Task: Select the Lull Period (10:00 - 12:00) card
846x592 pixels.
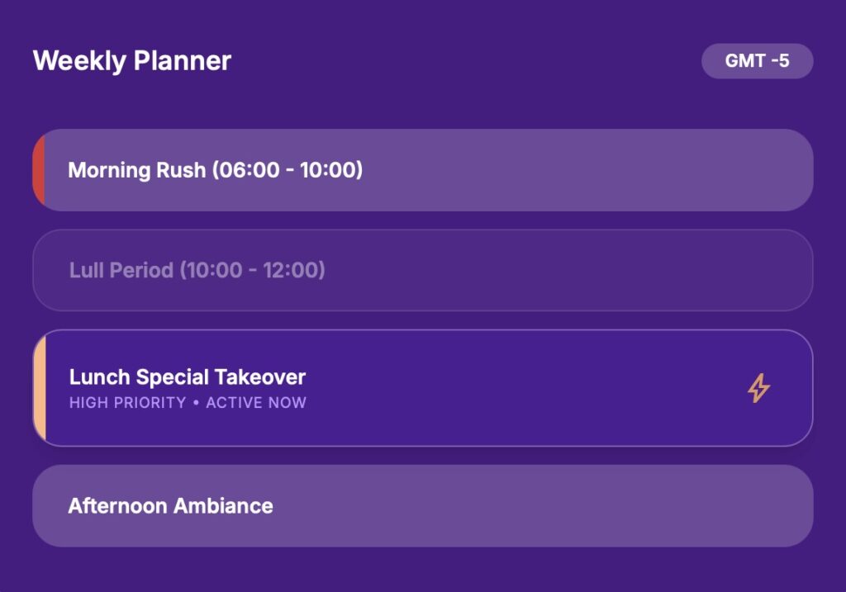Action: (423, 270)
